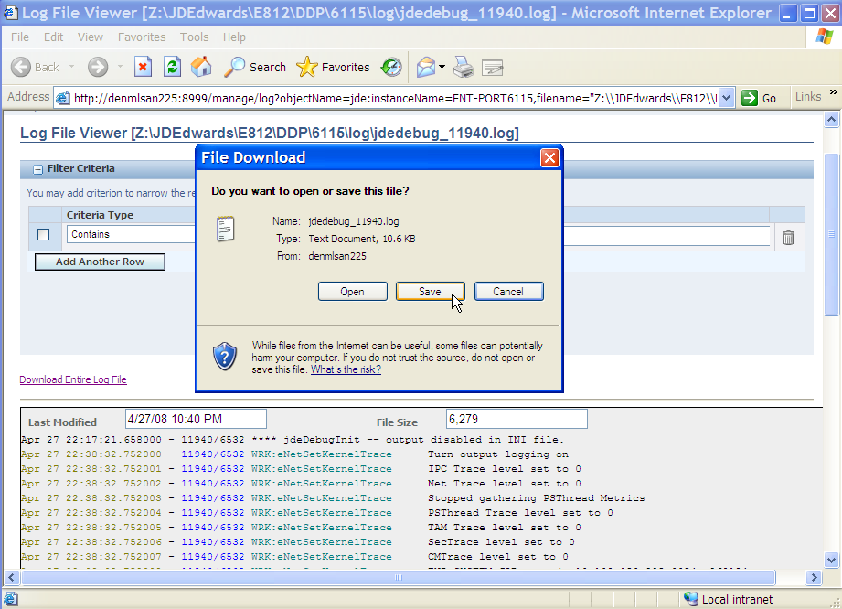
Task: Follow the What's the risk? link
Action: (x=346, y=369)
